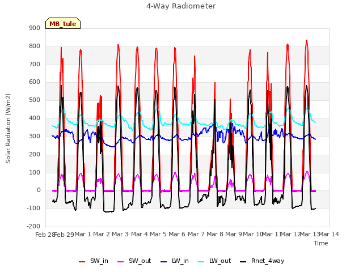Viewport: 363px width, 272px height.
Task: Click the red SW_in legend swatch
Action: (x=82, y=262)
